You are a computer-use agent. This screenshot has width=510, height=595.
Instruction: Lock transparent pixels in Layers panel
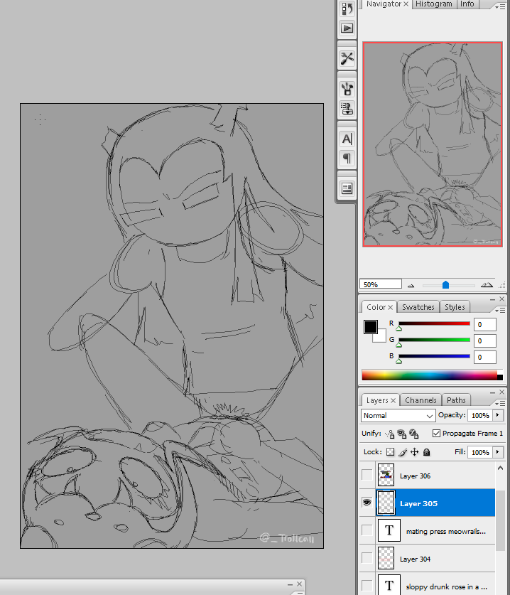390,452
